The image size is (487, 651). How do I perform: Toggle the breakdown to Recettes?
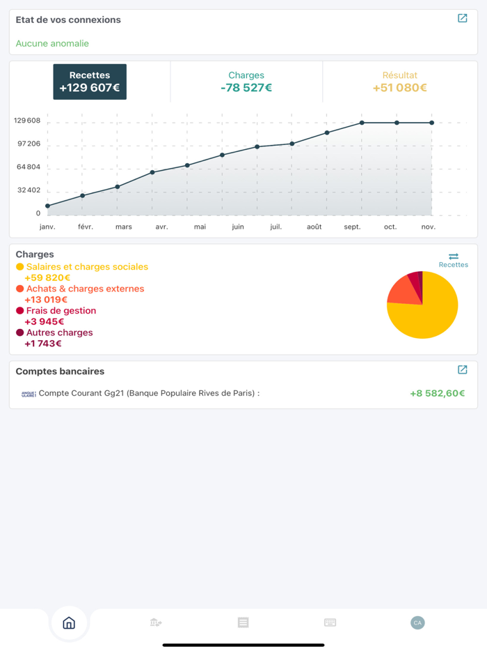454,264
